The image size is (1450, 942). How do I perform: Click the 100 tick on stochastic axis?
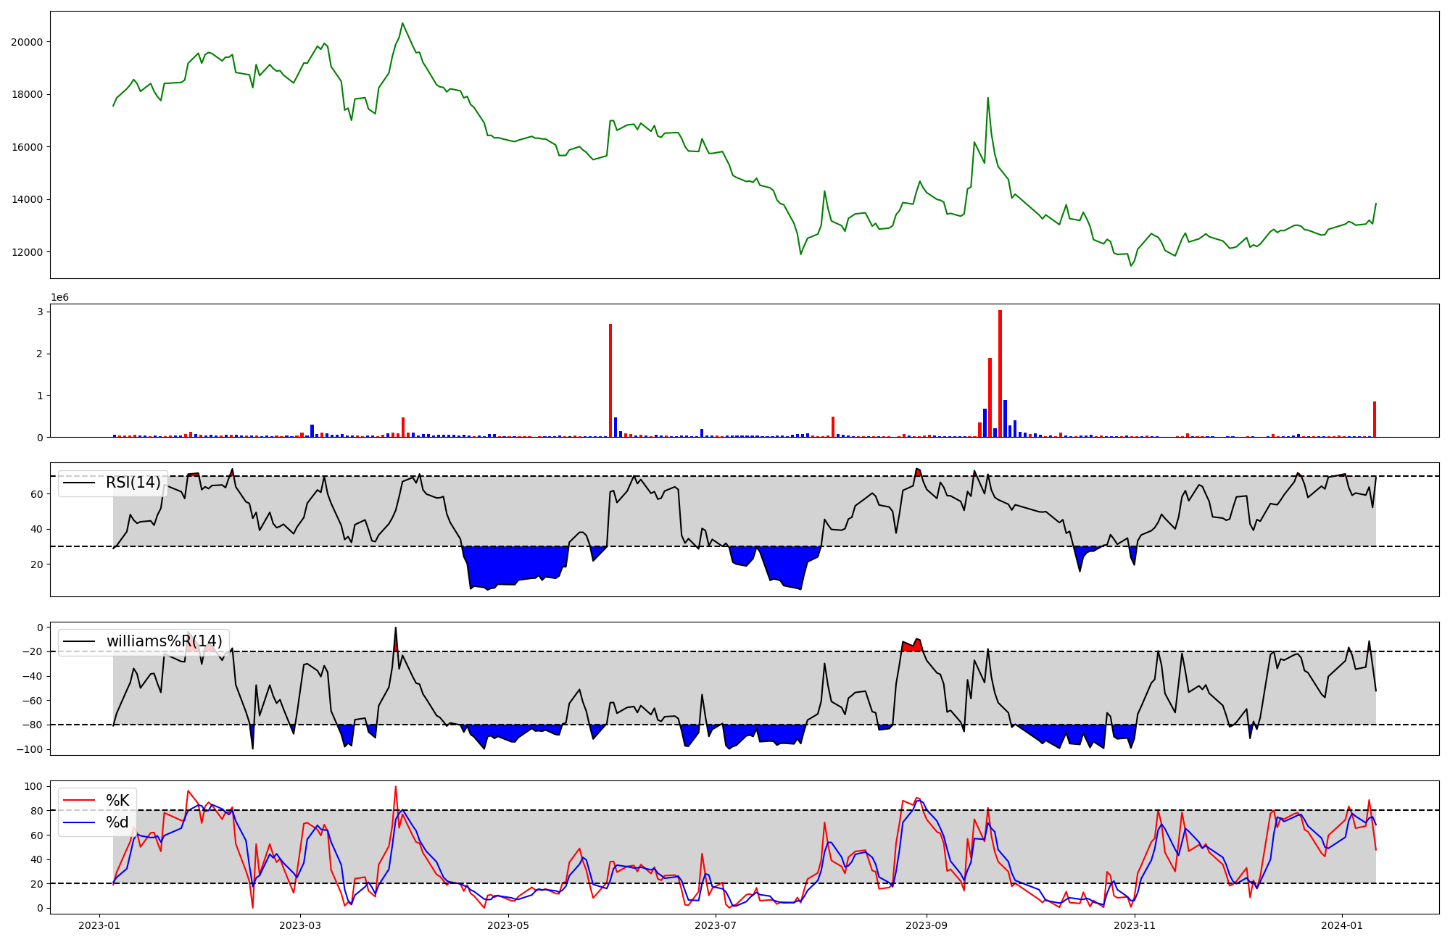[x=34, y=786]
